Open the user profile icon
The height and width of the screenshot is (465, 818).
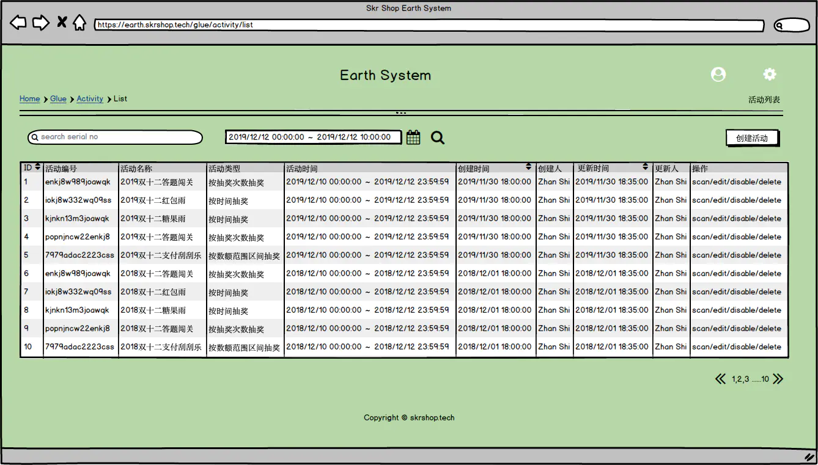pyautogui.click(x=718, y=75)
